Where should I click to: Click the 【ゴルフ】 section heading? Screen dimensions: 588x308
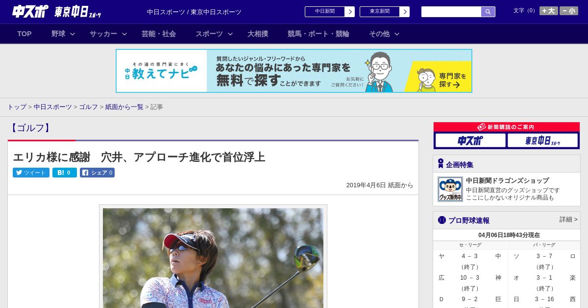tap(30, 128)
